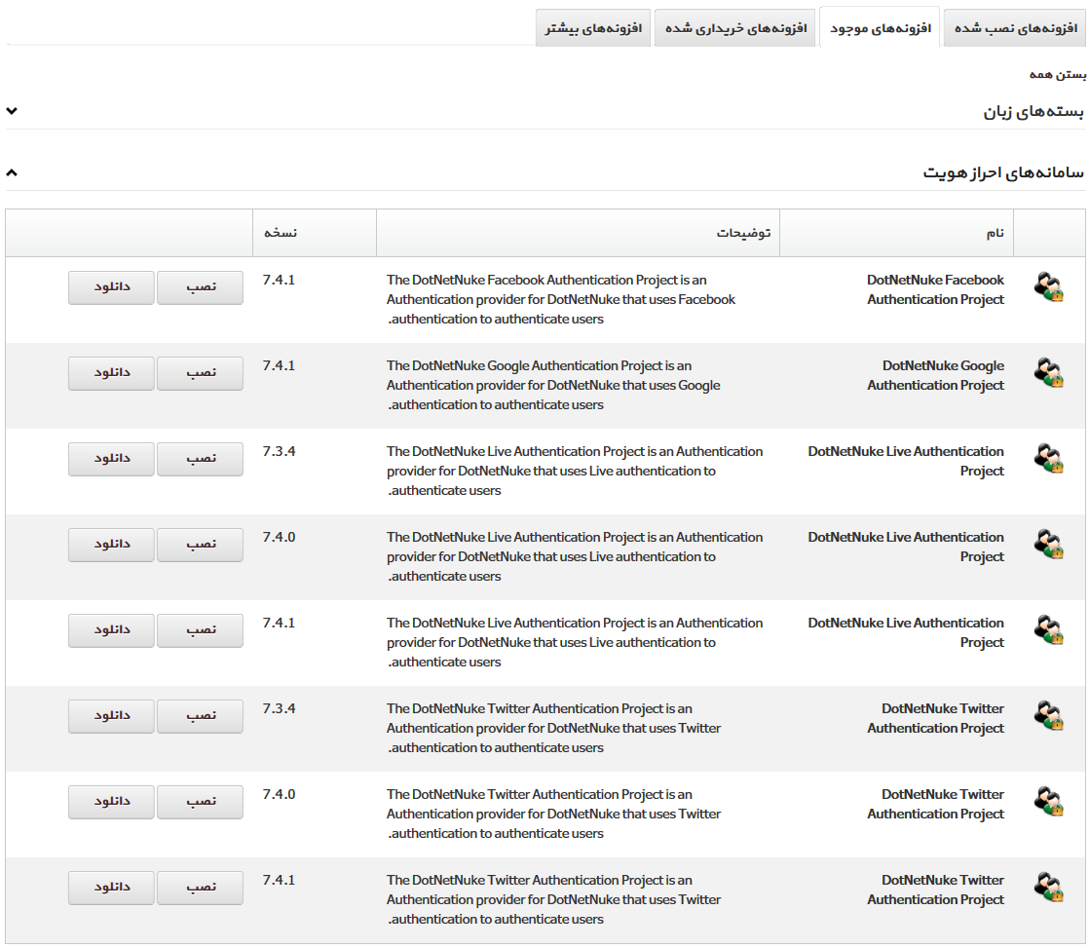Click the Google Authentication Project row icon
This screenshot has width=1089, height=948.
coord(1048,373)
